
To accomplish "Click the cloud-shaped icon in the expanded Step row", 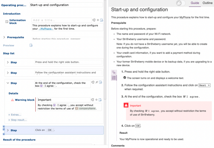I will (x=93, y=82).
